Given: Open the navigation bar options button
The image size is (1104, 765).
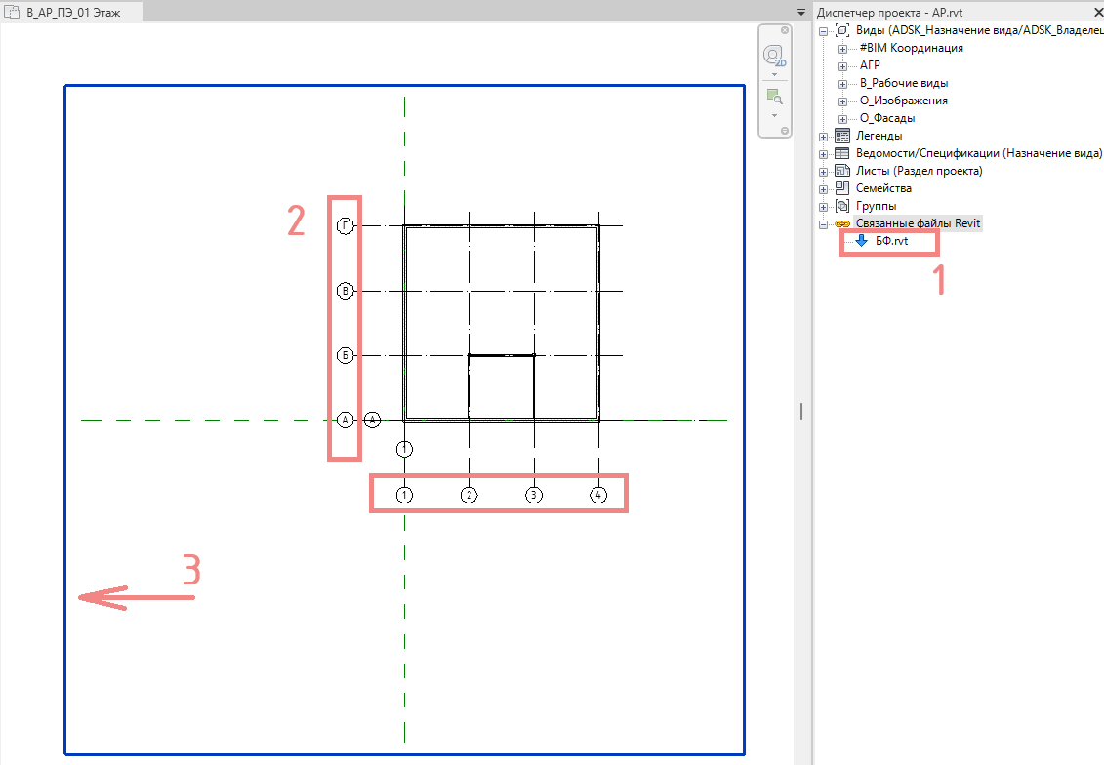Looking at the screenshot, I should (785, 131).
